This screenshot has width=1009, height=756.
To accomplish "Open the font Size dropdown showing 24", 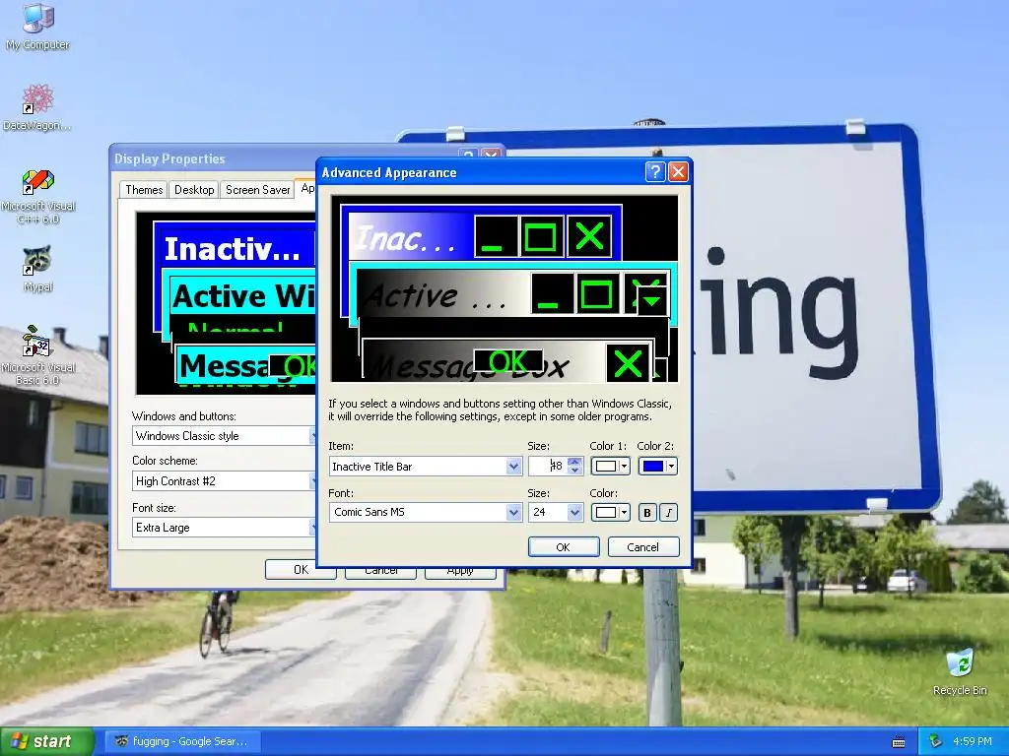I will tap(574, 512).
